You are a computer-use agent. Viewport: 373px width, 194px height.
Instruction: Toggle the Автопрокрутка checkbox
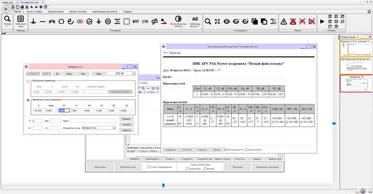point(225,150)
